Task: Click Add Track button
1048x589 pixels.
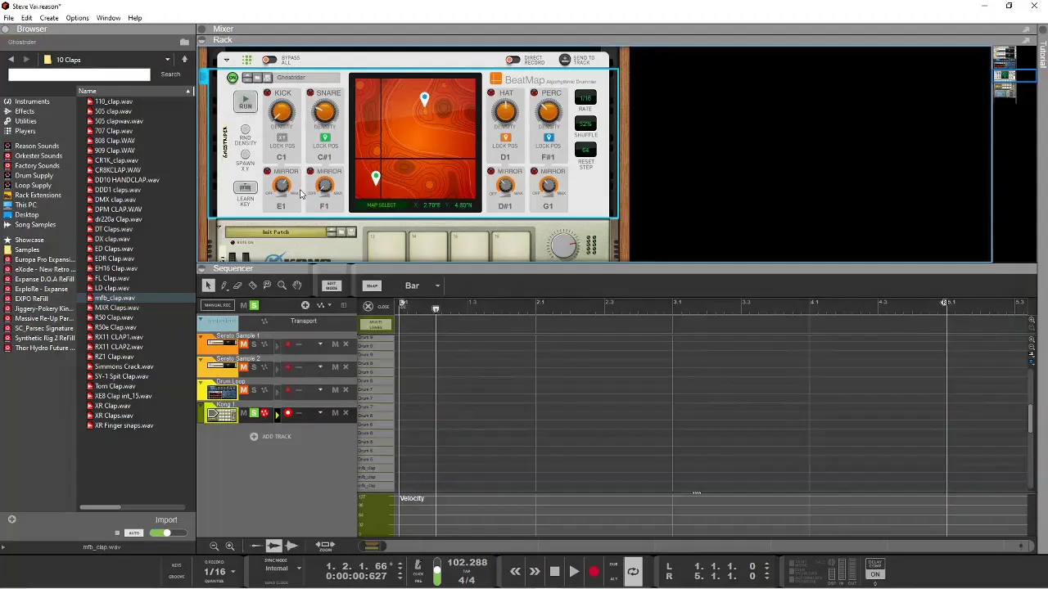Action: [271, 436]
